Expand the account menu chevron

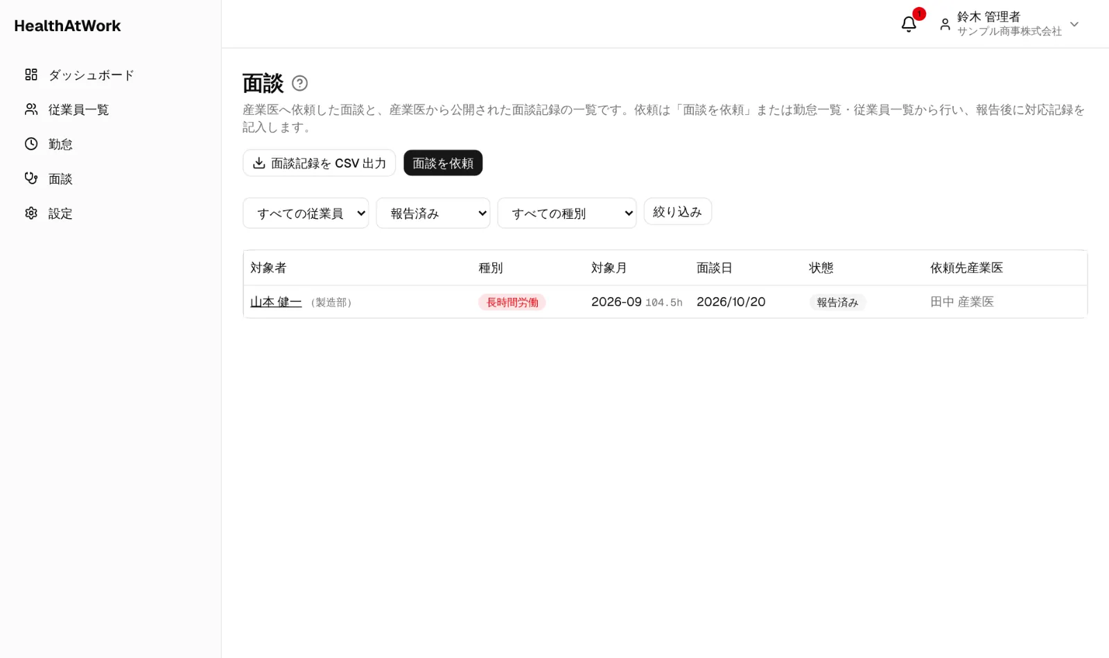1074,24
